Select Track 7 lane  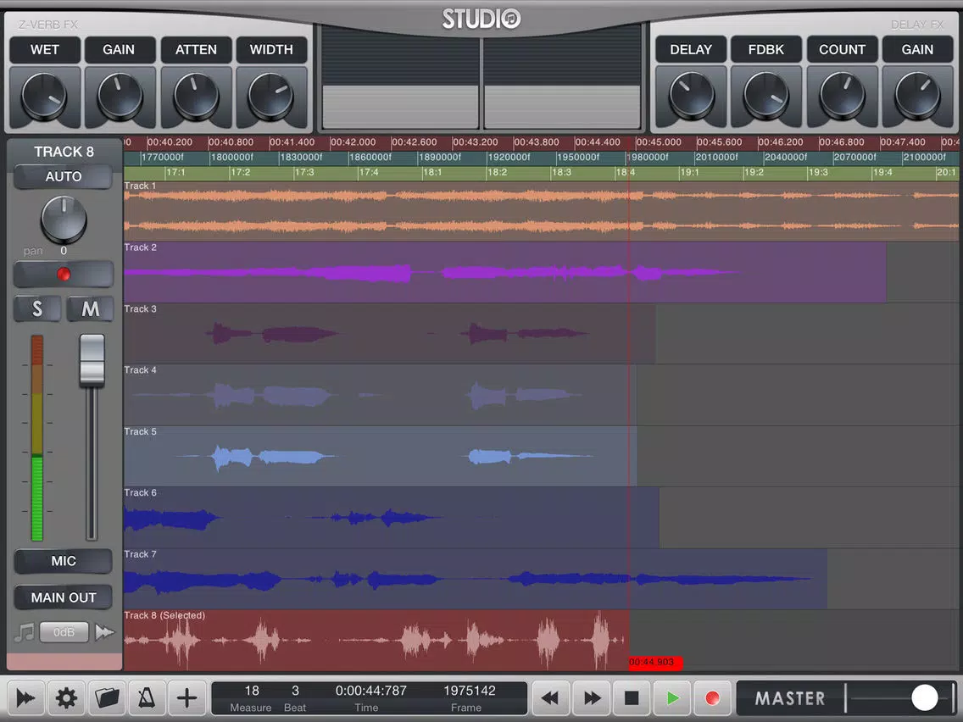[476, 579]
